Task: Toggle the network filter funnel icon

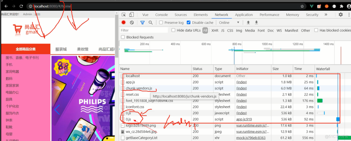Action: click(142, 23)
